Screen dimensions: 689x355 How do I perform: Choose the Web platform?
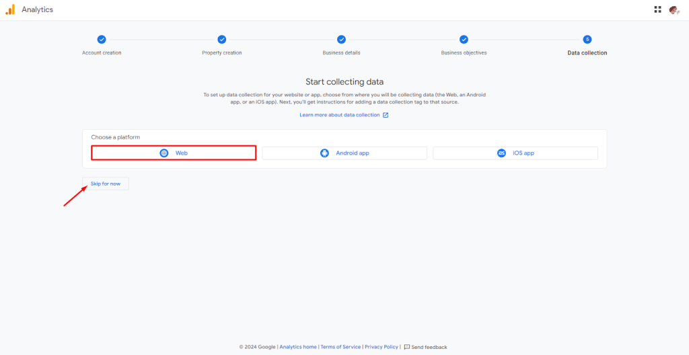[x=174, y=153]
